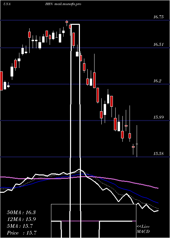Click the 16.75 price level label
This screenshot has width=170, height=238.
[x=158, y=17]
